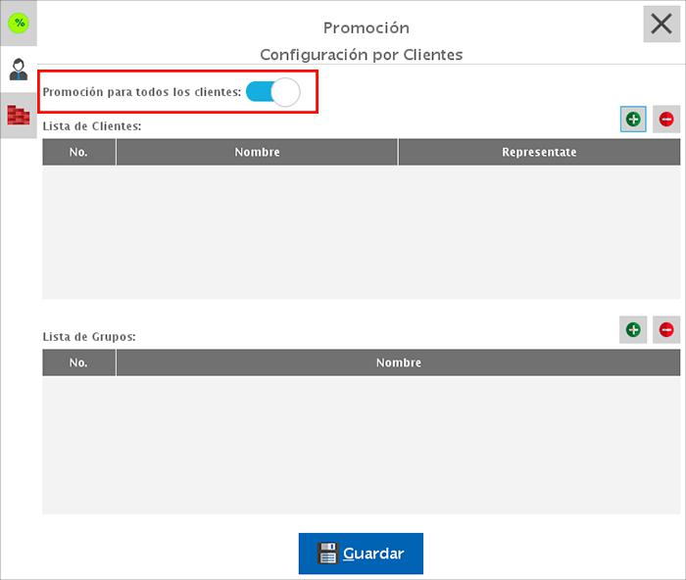Click the 'Promoción para todos los clientes' label
The height and width of the screenshot is (580, 686).
point(142,92)
